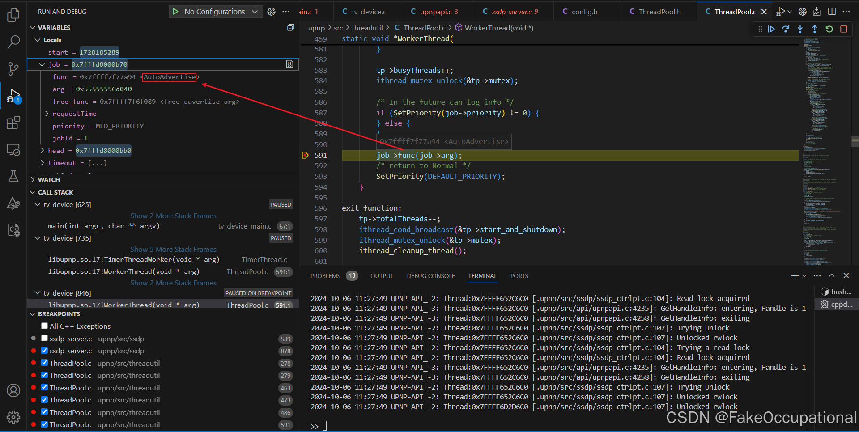Open the Explorer view in activity bar
859x432 pixels.
13,15
